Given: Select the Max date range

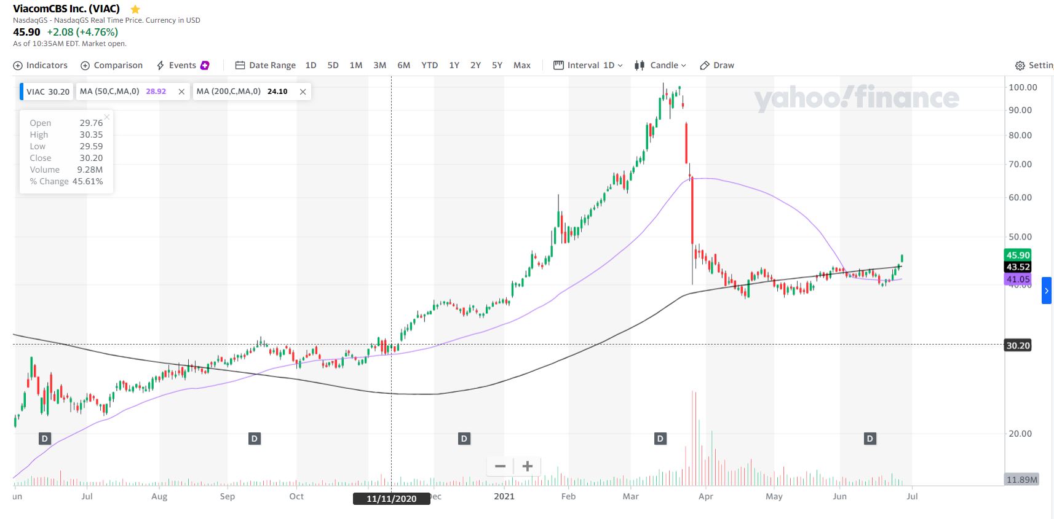Looking at the screenshot, I should tap(522, 65).
